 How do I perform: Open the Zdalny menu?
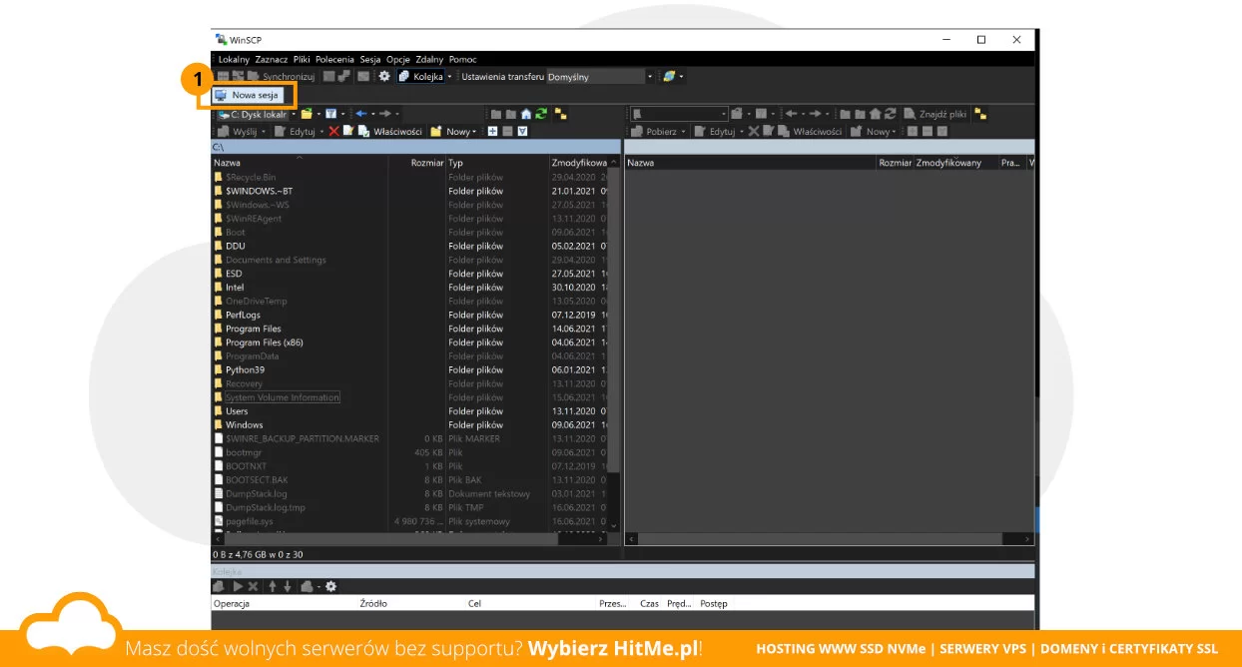coord(429,60)
